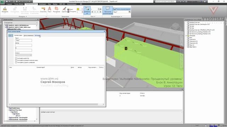Switch to the Главная ribbon tab
The height and width of the screenshot is (127, 227).
(x=9, y=4)
